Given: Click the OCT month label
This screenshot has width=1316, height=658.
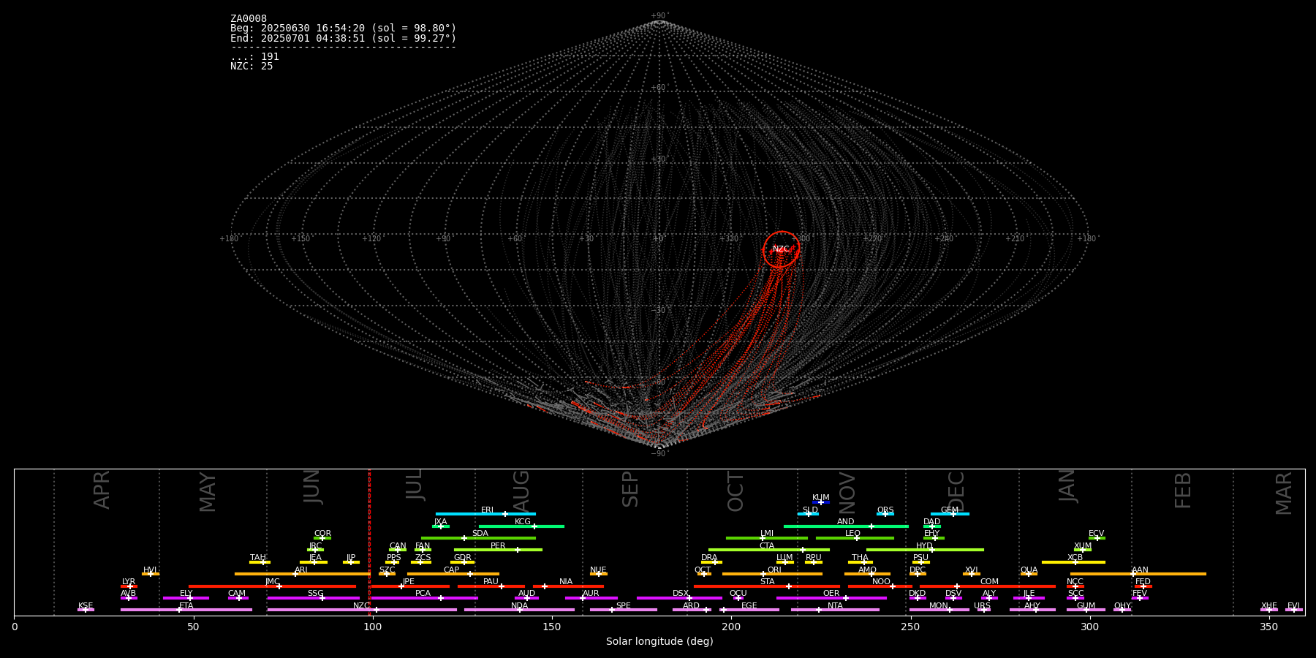Looking at the screenshot, I should click(735, 491).
